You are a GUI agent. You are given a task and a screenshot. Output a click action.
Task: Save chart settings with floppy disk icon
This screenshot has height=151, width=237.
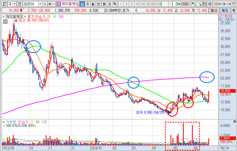coord(205,4)
